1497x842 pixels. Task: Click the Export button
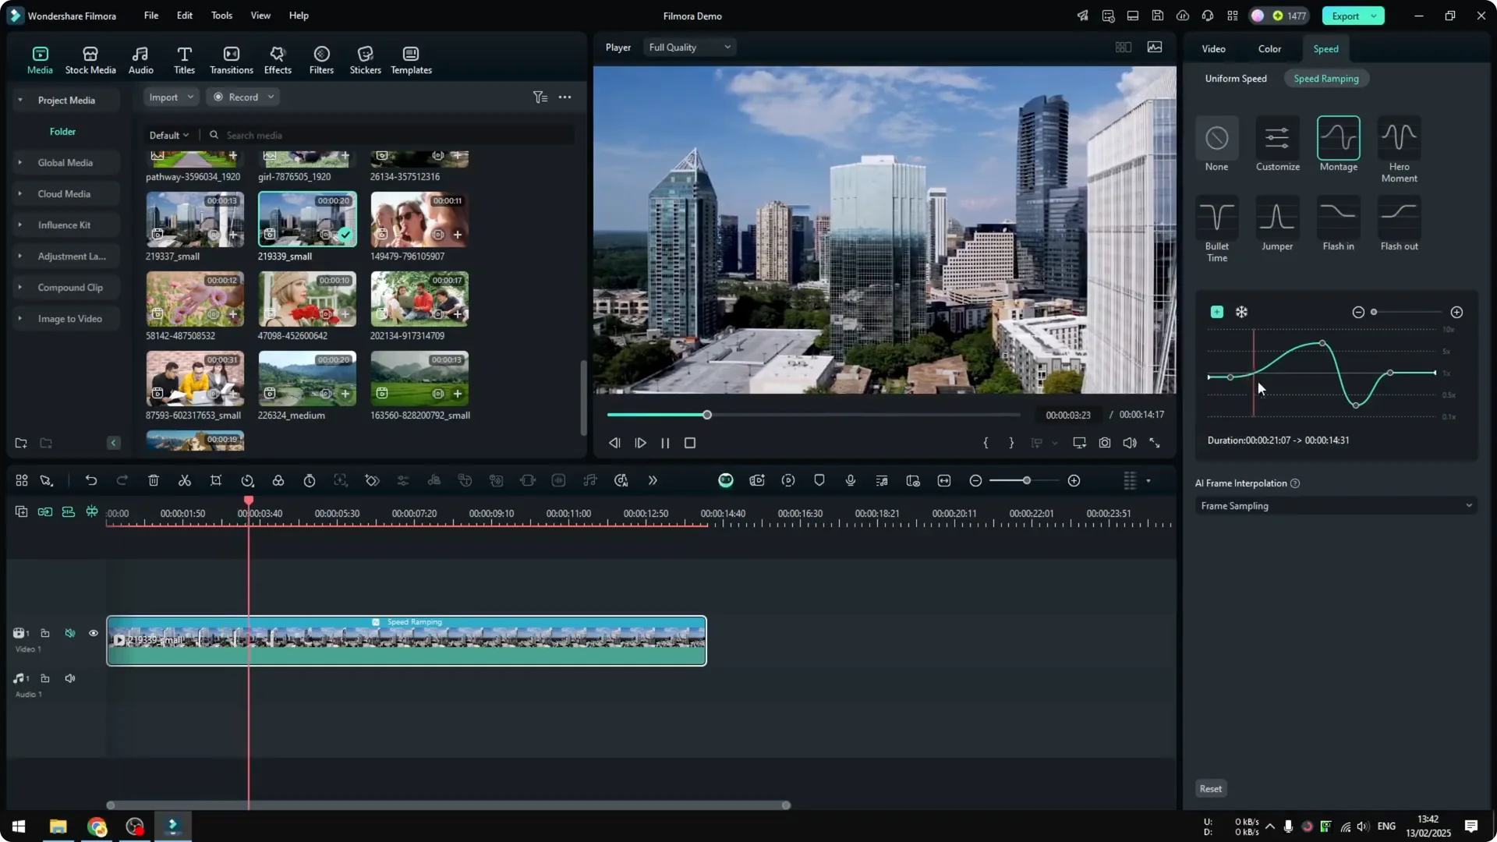tap(1347, 16)
